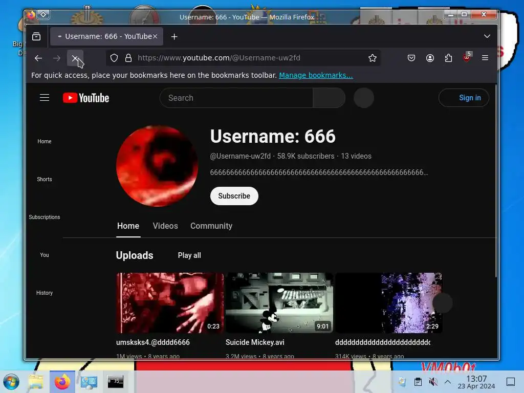This screenshot has height=393, width=524.
Task: Select the Firefox taskbar button
Action: click(x=62, y=382)
